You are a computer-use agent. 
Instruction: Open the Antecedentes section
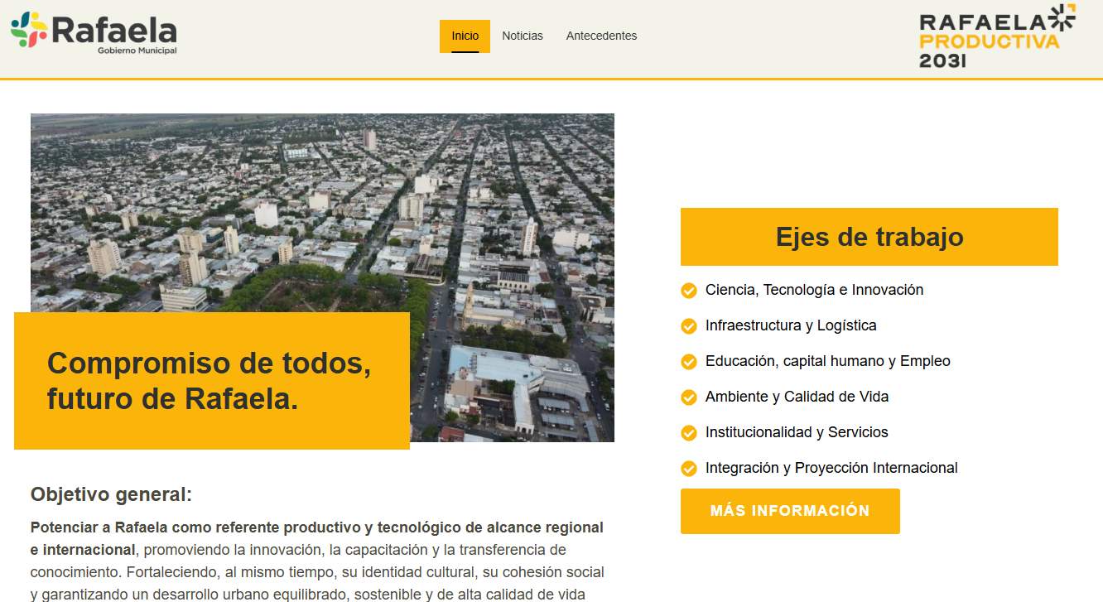coord(601,36)
